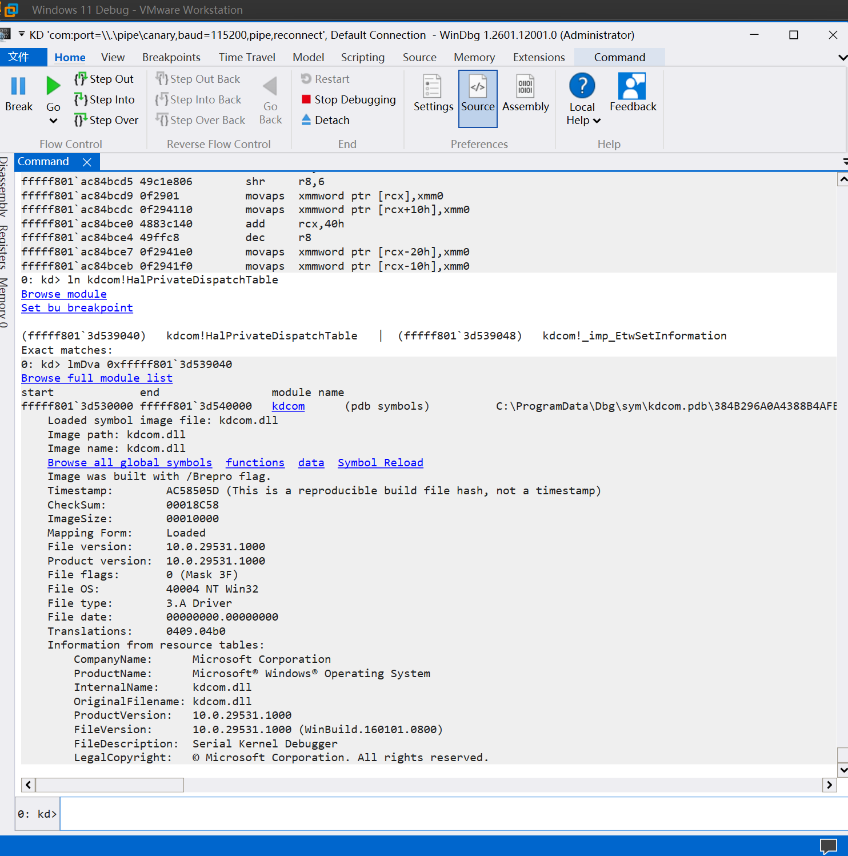Click the green Go play icon
This screenshot has width=848, height=856.
tap(53, 86)
